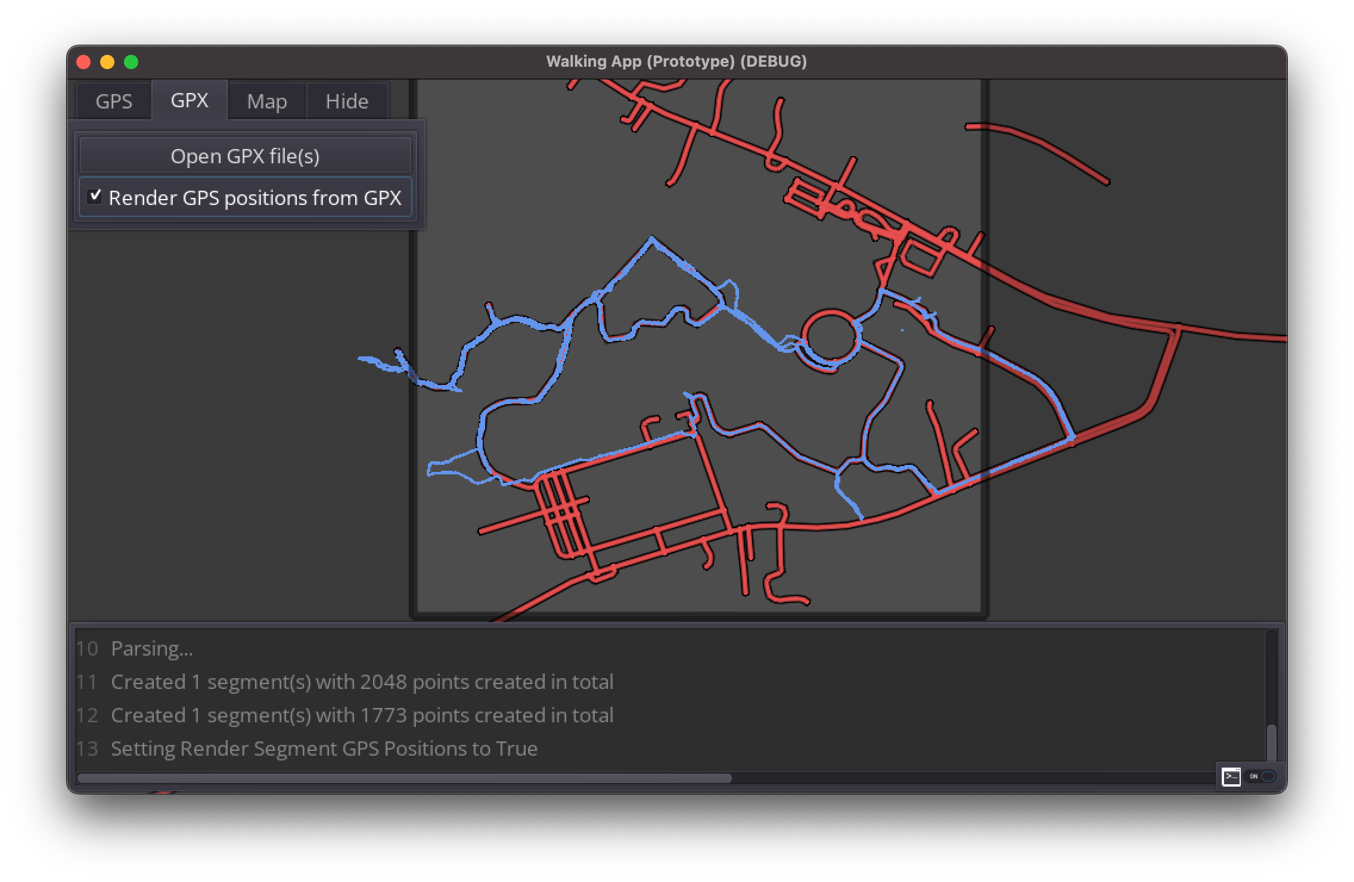Click 'Setting Render Segment GPS Positions' log line
Screen dimensions: 1354x882
point(324,749)
